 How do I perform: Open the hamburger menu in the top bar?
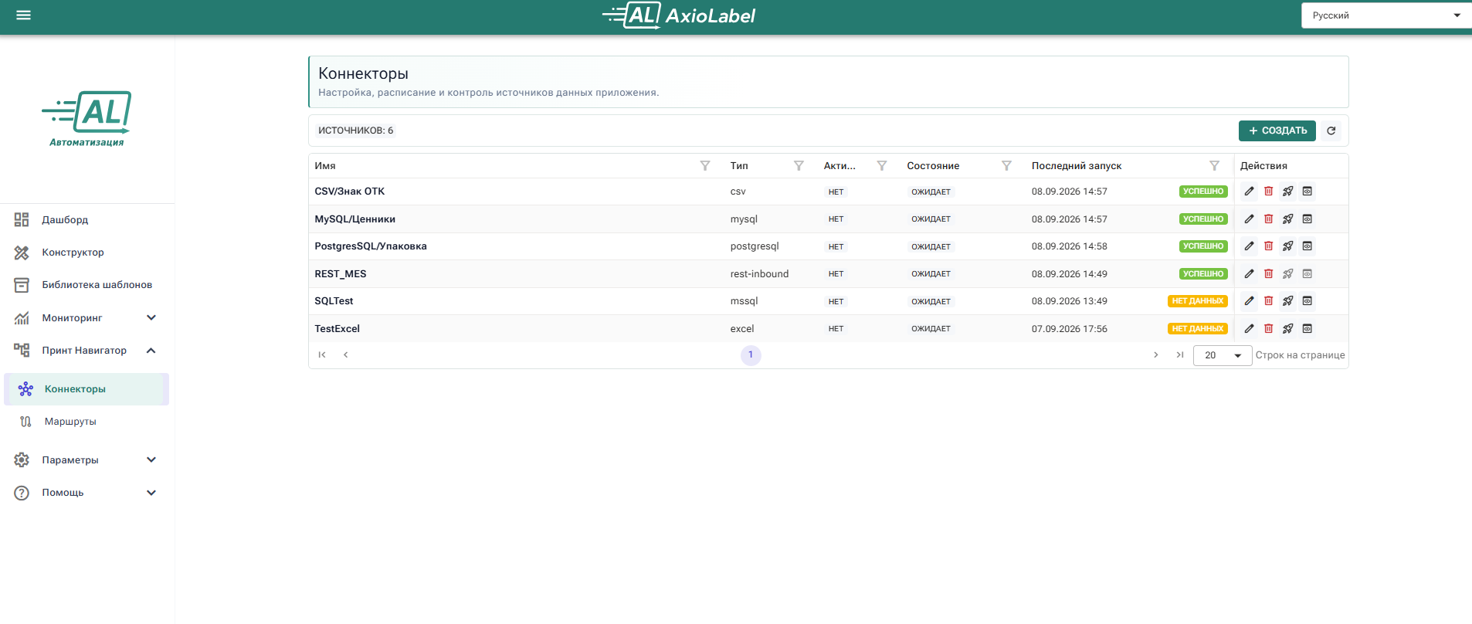pos(23,15)
